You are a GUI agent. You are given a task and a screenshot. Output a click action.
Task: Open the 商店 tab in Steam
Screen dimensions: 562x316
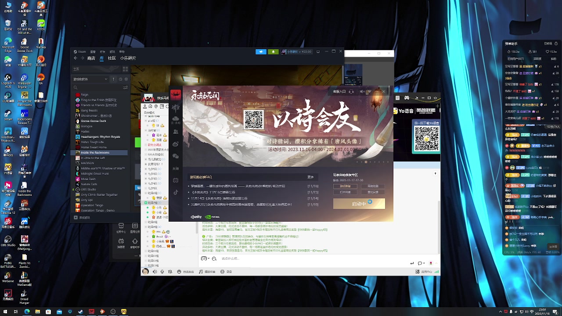tap(91, 58)
